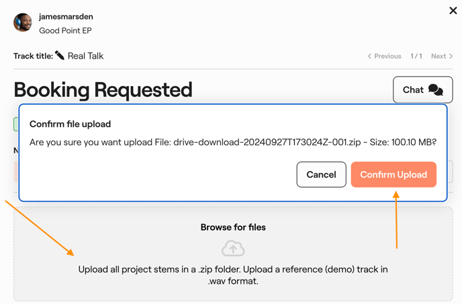Click the Confirm file upload dialog title
The image size is (462, 304).
70,124
